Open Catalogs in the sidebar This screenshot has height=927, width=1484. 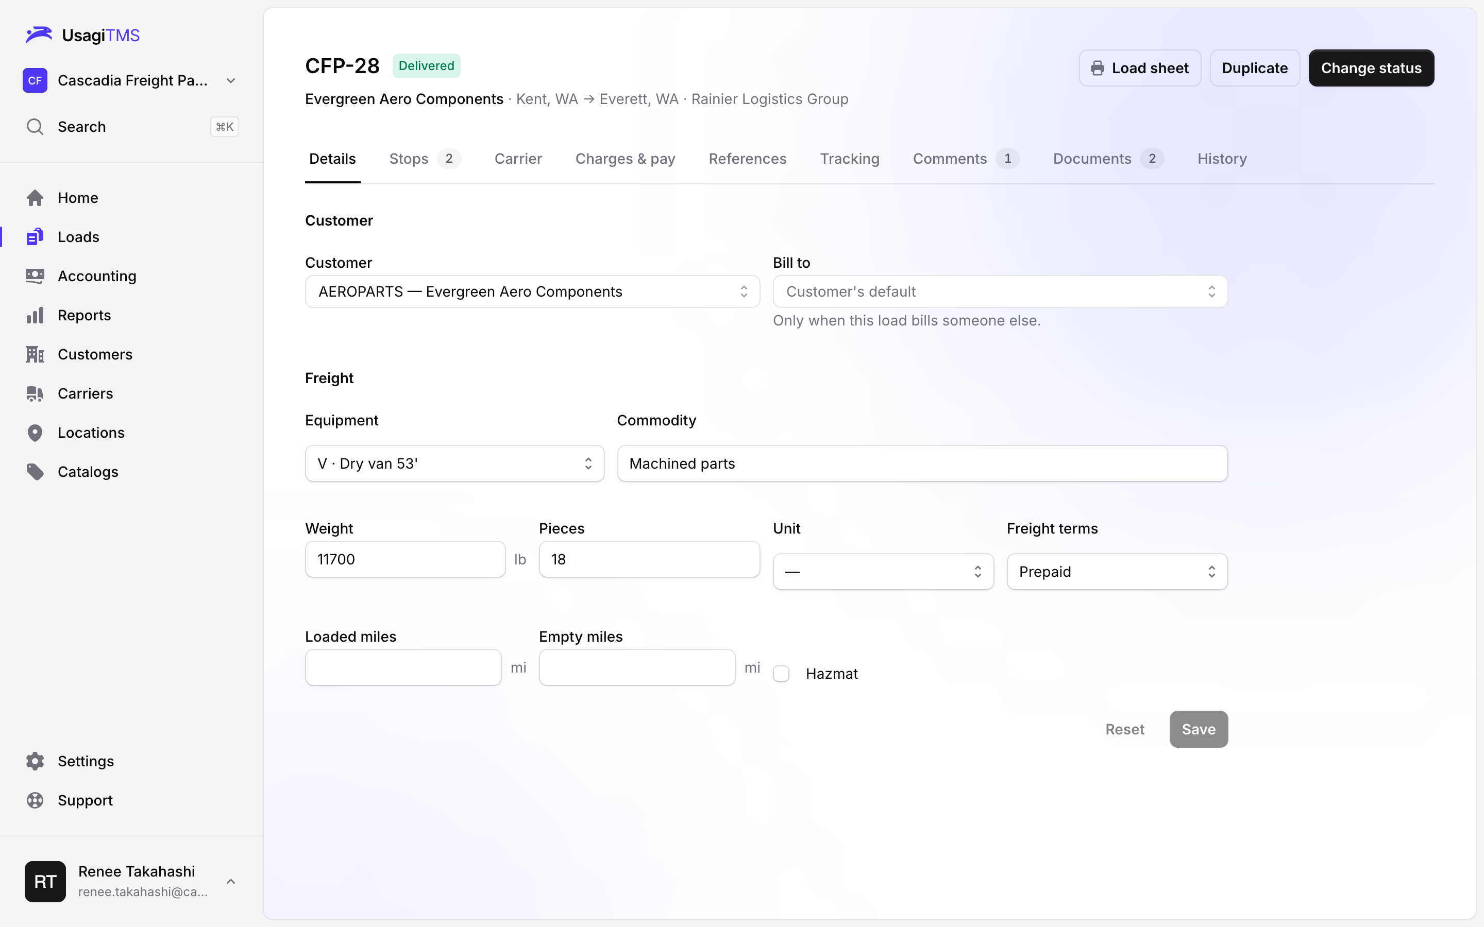[130, 472]
